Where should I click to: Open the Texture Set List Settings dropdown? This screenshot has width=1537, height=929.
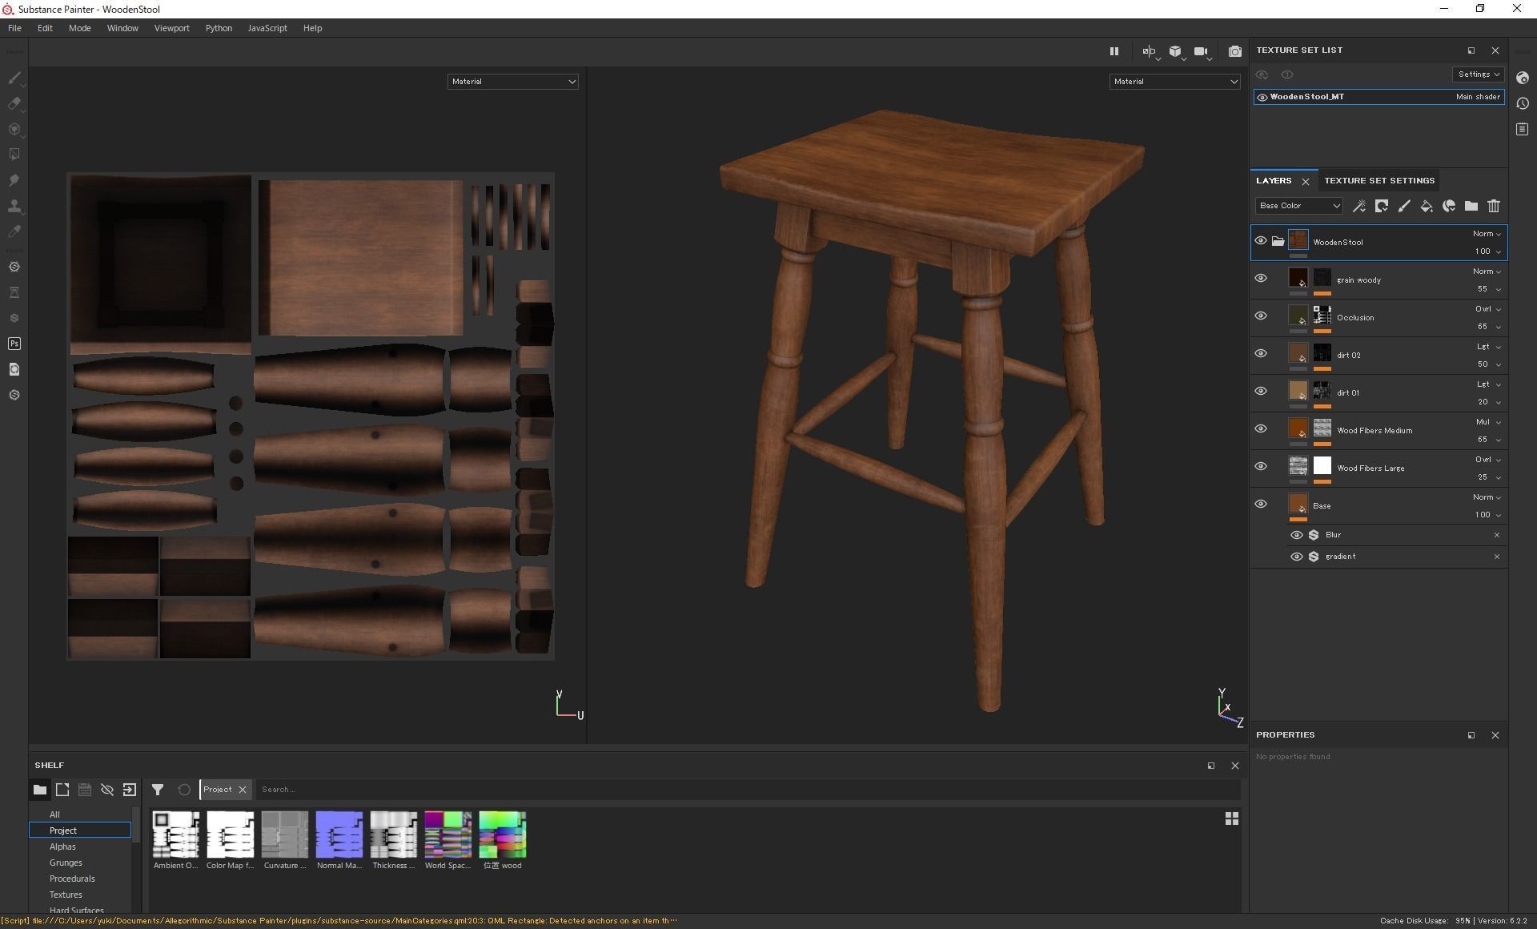click(1478, 74)
